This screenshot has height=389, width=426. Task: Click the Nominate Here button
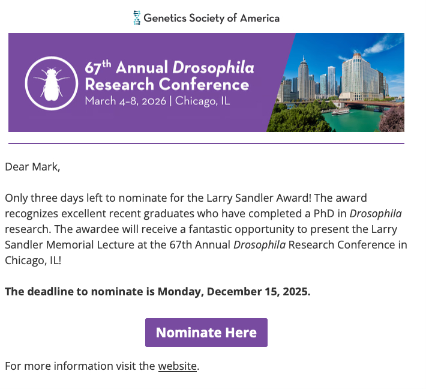pyautogui.click(x=206, y=333)
